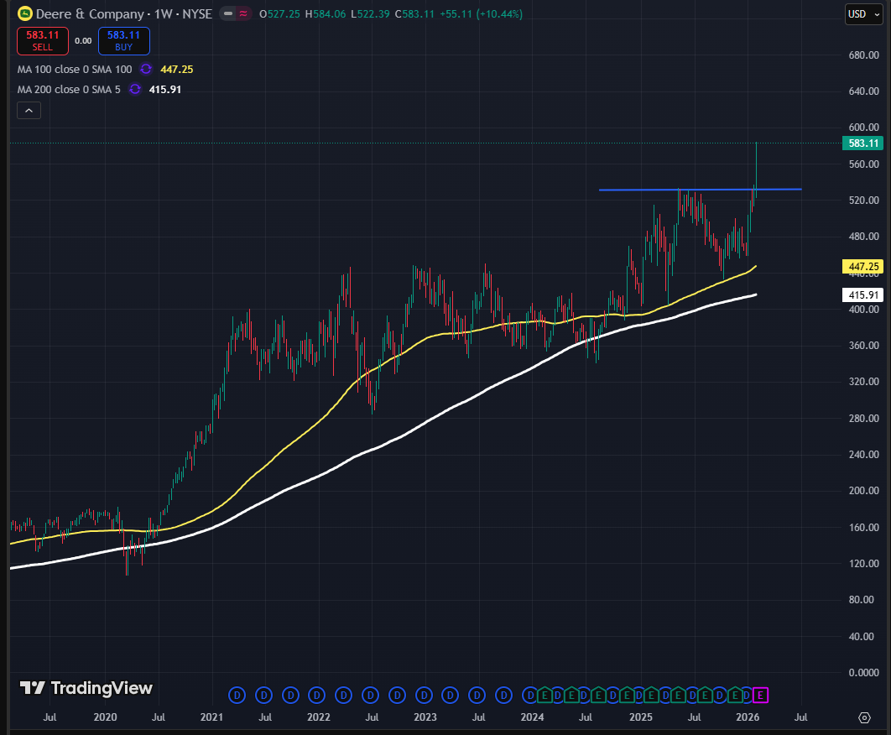Click the C583.11 close value
The height and width of the screenshot is (735, 891).
tap(414, 13)
